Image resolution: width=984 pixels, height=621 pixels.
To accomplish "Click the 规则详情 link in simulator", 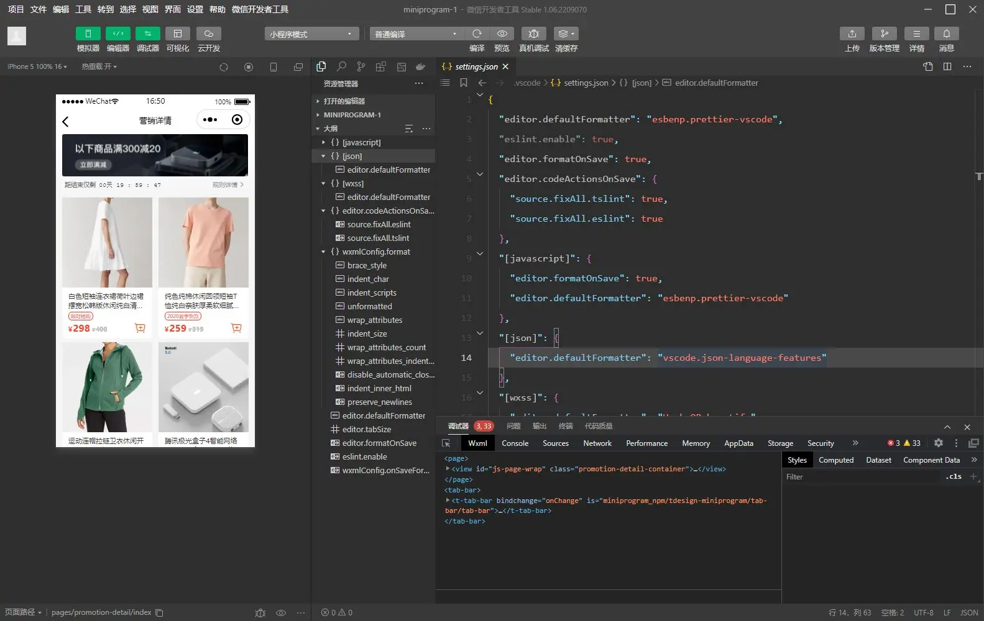I will coord(228,185).
